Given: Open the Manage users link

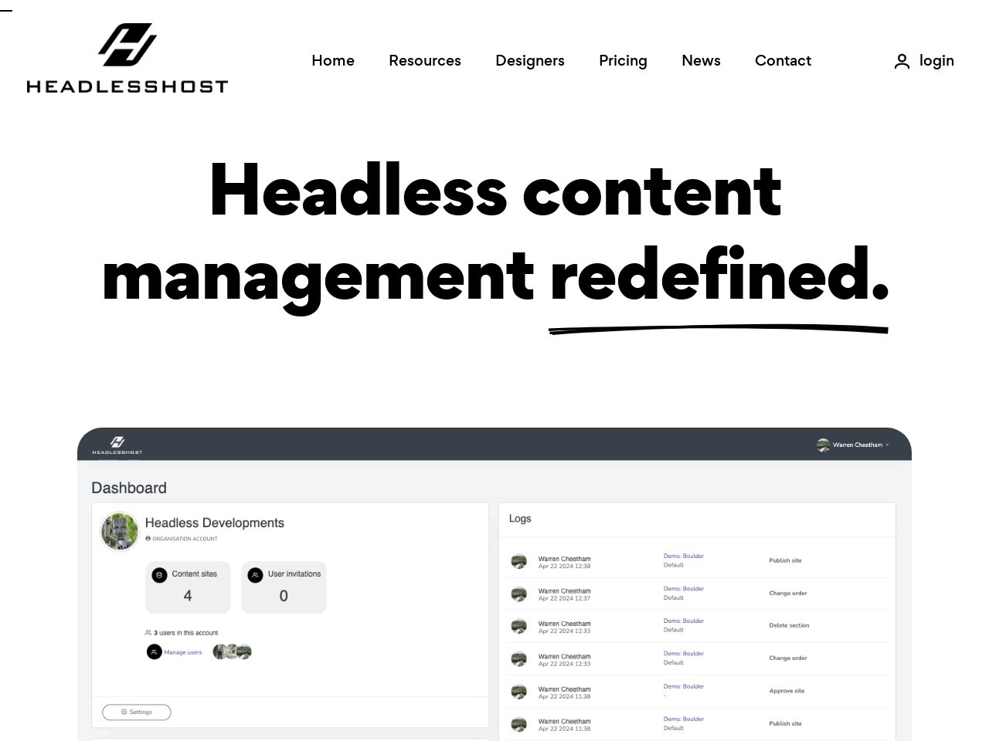Looking at the screenshot, I should coord(183,652).
